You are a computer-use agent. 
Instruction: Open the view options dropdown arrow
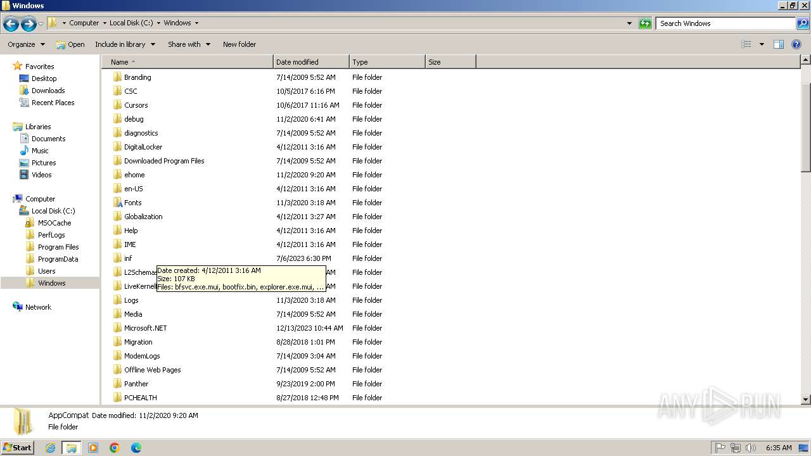762,44
